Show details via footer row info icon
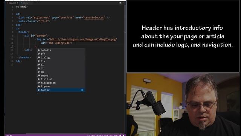This screenshot has width=241, height=136. point(82,90)
